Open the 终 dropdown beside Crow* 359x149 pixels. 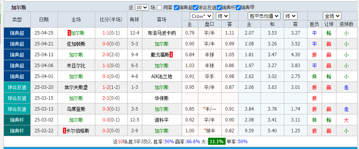[x=223, y=16]
